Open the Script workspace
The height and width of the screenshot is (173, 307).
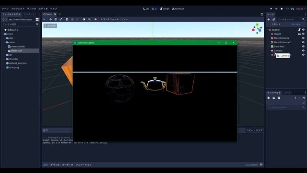165,9
